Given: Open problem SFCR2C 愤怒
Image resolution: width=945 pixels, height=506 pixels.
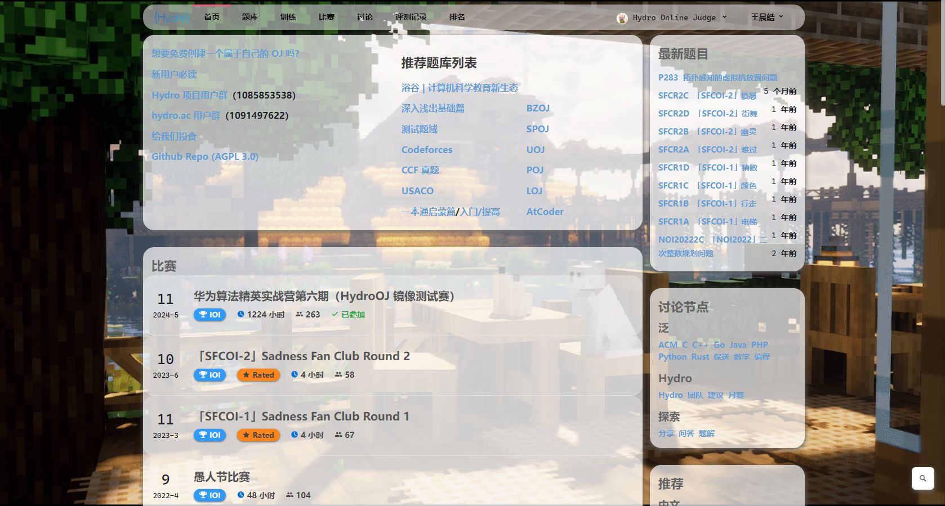Looking at the screenshot, I should (707, 96).
